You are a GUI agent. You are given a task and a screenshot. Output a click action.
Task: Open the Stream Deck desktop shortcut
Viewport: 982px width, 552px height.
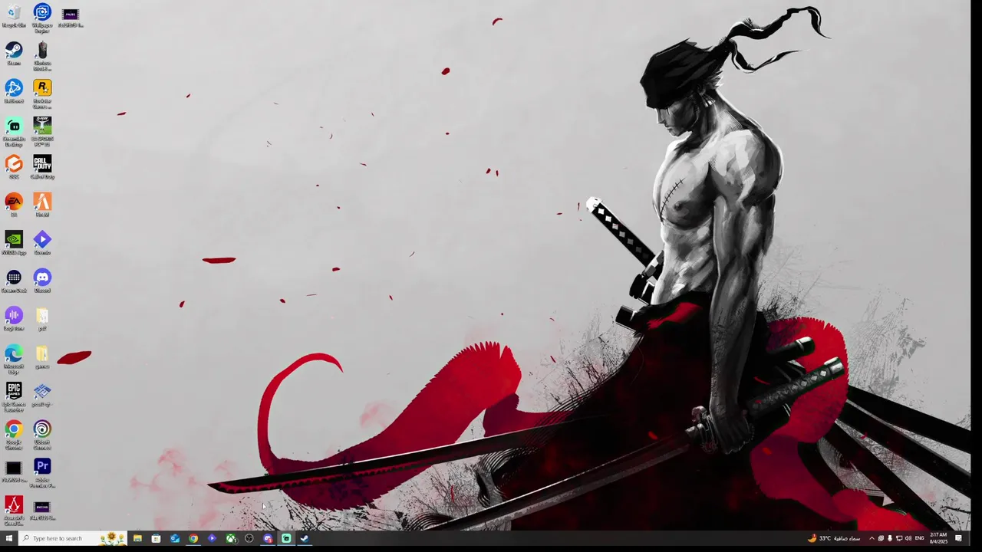coord(14,281)
